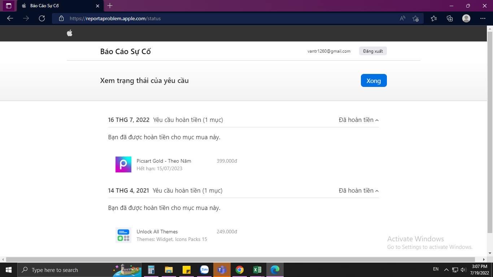Screen dimensions: 493x277
Task: Open Edge Settings and more menu
Action: pyautogui.click(x=483, y=18)
